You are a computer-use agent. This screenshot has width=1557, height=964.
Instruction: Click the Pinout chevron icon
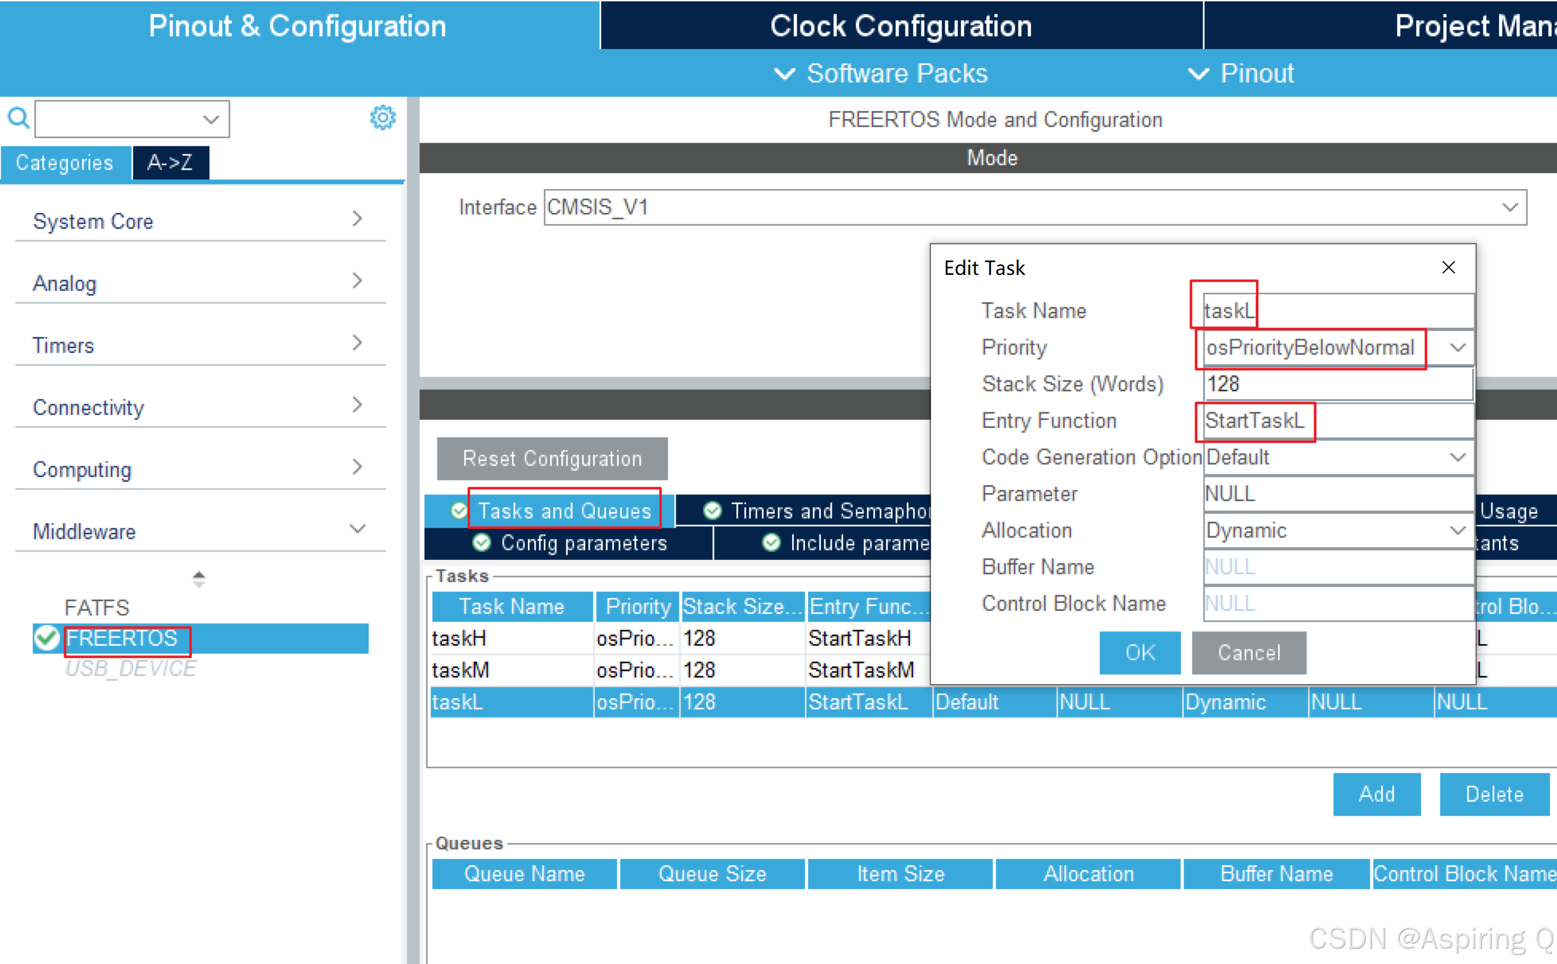(x=1198, y=74)
